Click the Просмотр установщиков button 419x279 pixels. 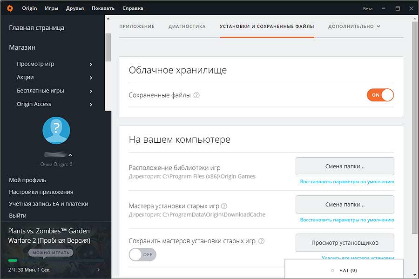point(345,243)
